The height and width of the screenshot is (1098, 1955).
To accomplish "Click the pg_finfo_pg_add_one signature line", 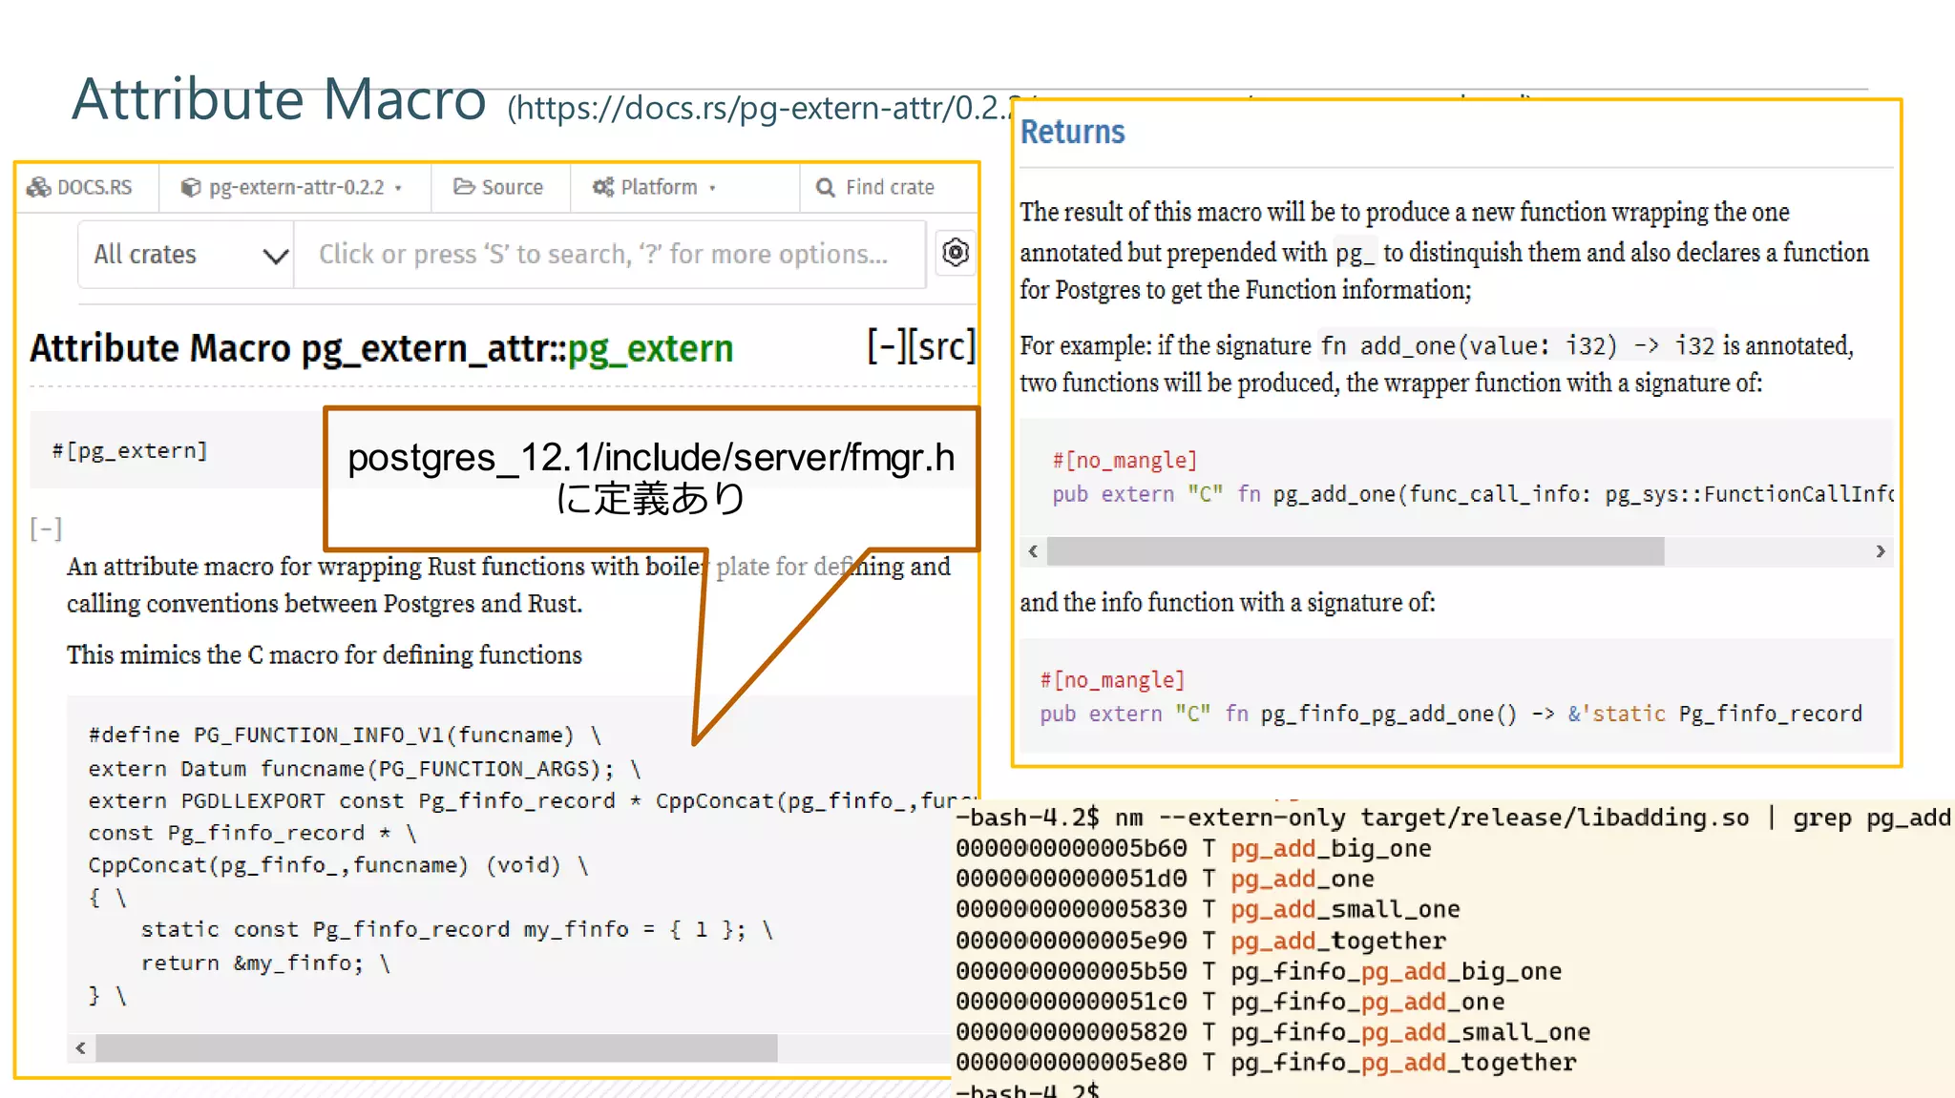I will 1451,714.
